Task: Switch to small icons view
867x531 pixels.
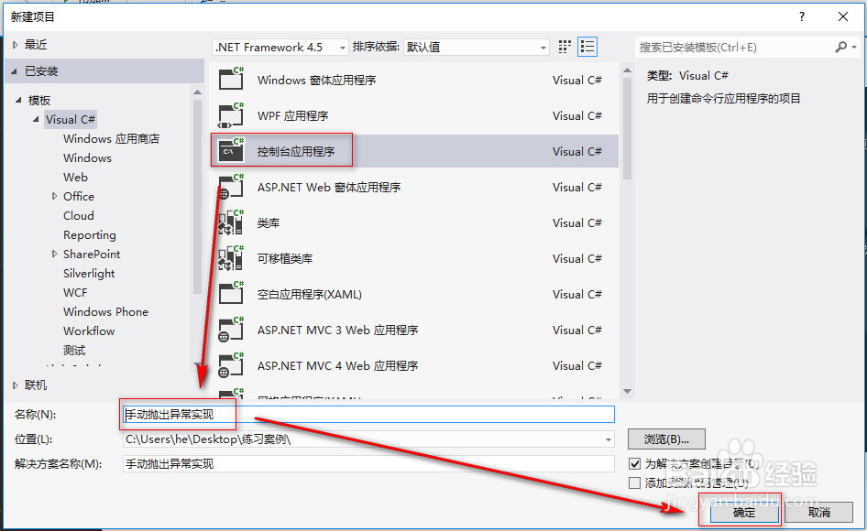Action: 565,47
